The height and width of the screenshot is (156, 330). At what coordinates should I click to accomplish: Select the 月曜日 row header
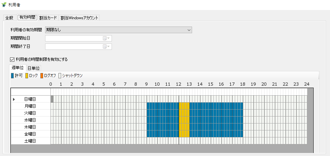point(30,106)
